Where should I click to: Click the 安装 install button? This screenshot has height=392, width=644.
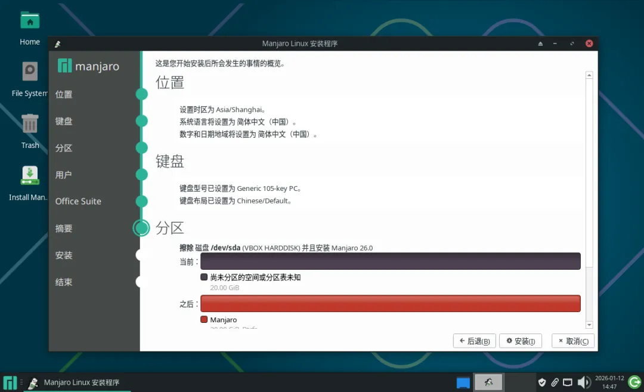click(520, 341)
